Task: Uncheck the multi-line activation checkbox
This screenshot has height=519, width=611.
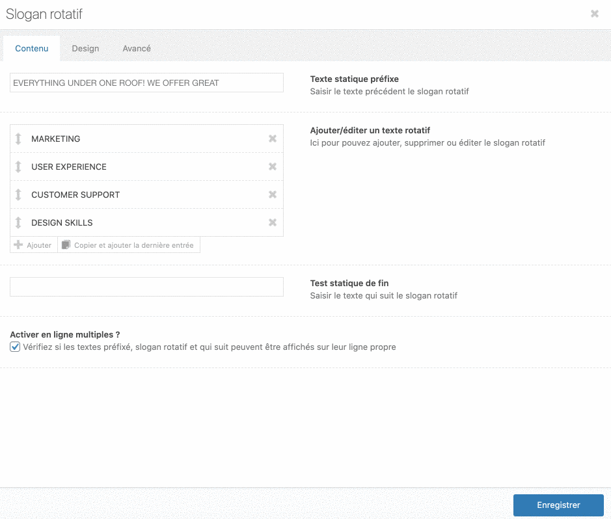Action: (x=15, y=347)
